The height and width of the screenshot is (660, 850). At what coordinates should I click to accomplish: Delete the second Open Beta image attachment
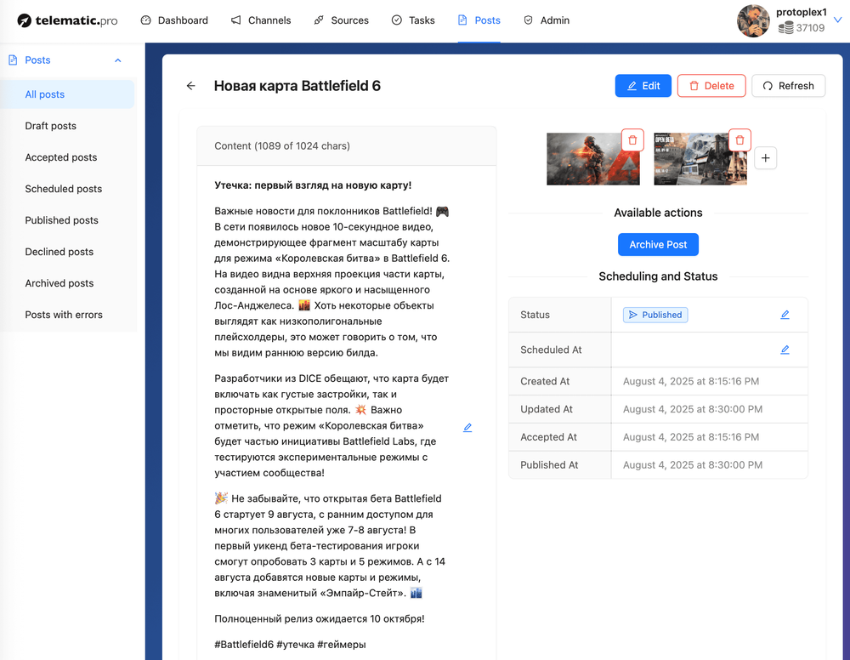(x=739, y=140)
